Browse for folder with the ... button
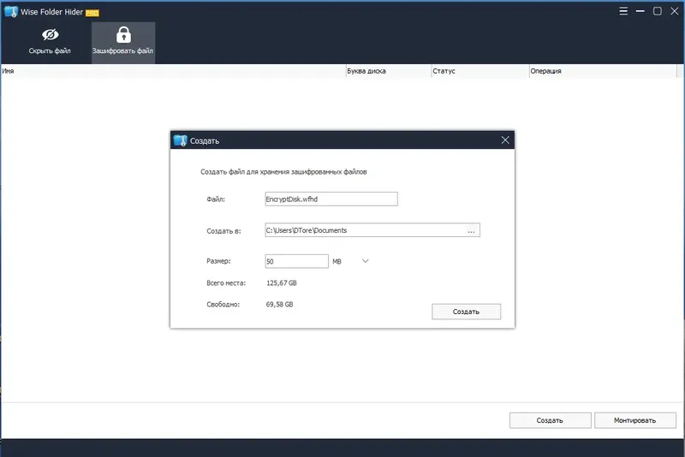This screenshot has width=685, height=457. click(472, 230)
